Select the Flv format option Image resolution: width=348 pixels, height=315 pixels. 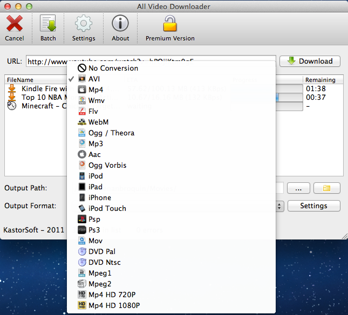click(171, 111)
